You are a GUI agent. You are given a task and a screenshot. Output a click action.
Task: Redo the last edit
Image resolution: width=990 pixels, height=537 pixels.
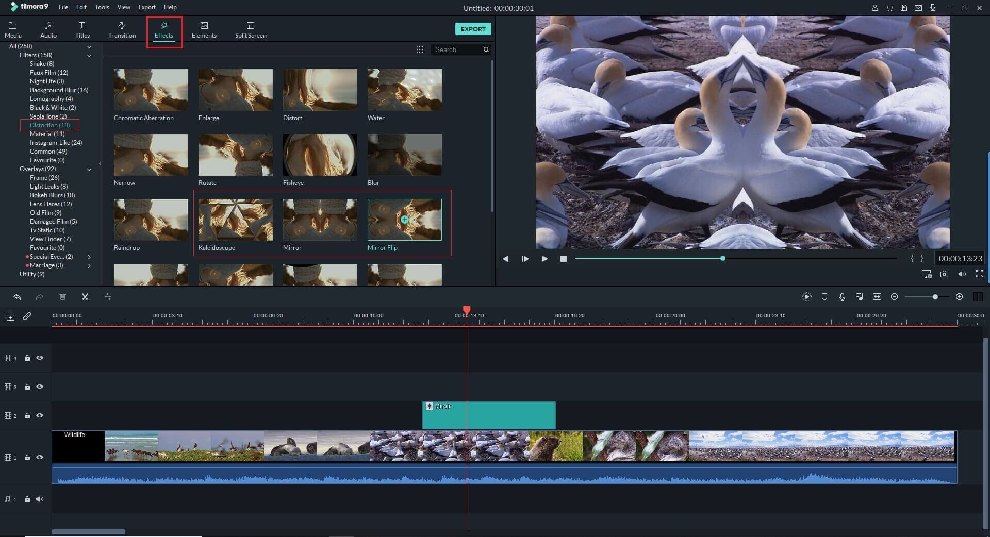pyautogui.click(x=39, y=297)
